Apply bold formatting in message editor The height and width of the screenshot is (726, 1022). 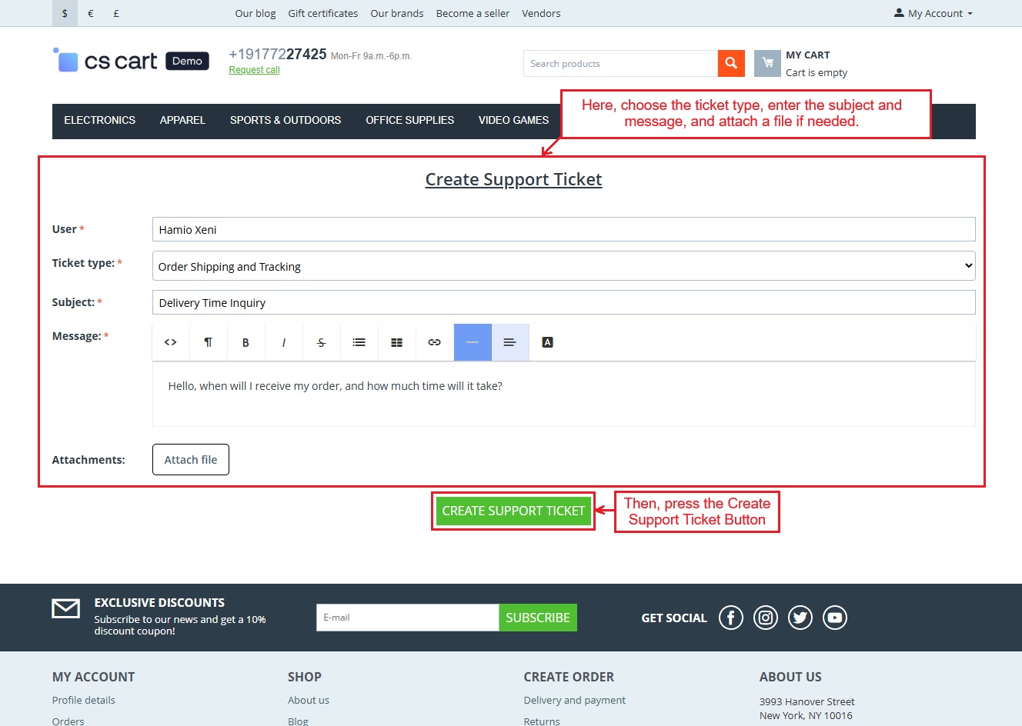(245, 342)
